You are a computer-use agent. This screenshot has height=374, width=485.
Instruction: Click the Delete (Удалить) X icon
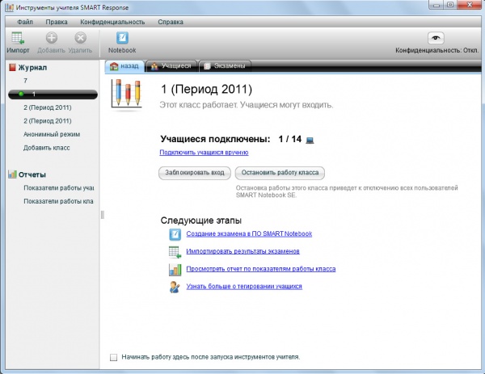pyautogui.click(x=80, y=38)
